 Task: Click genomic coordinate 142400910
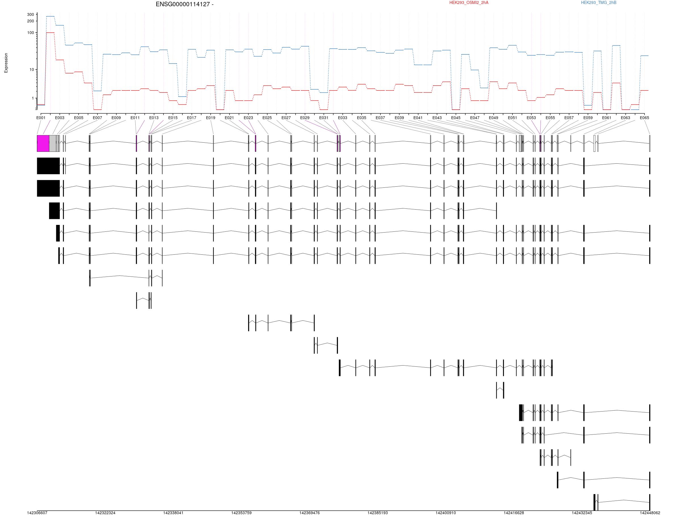446,513
